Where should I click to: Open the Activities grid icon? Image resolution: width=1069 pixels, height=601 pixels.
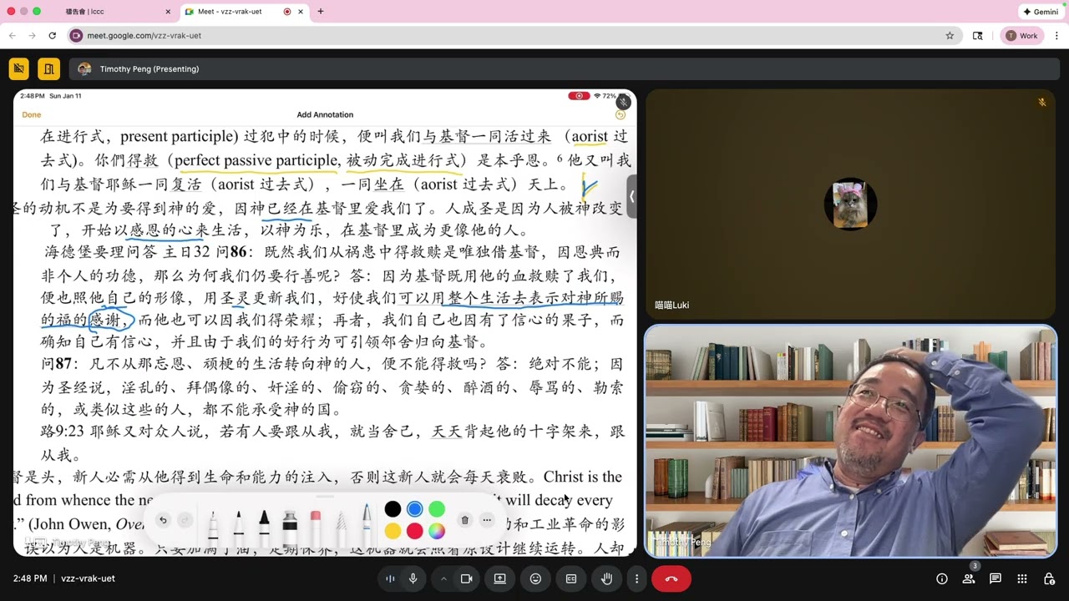(1022, 578)
